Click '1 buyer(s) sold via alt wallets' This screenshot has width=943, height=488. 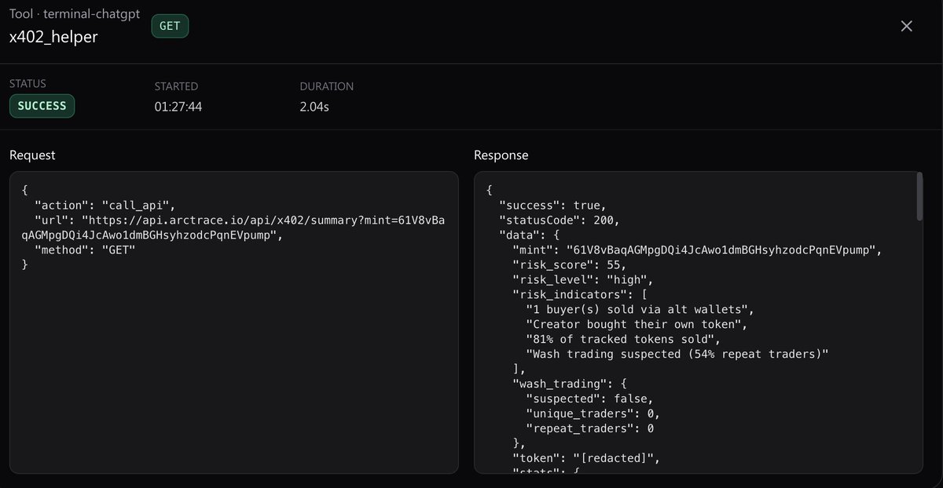tap(640, 309)
